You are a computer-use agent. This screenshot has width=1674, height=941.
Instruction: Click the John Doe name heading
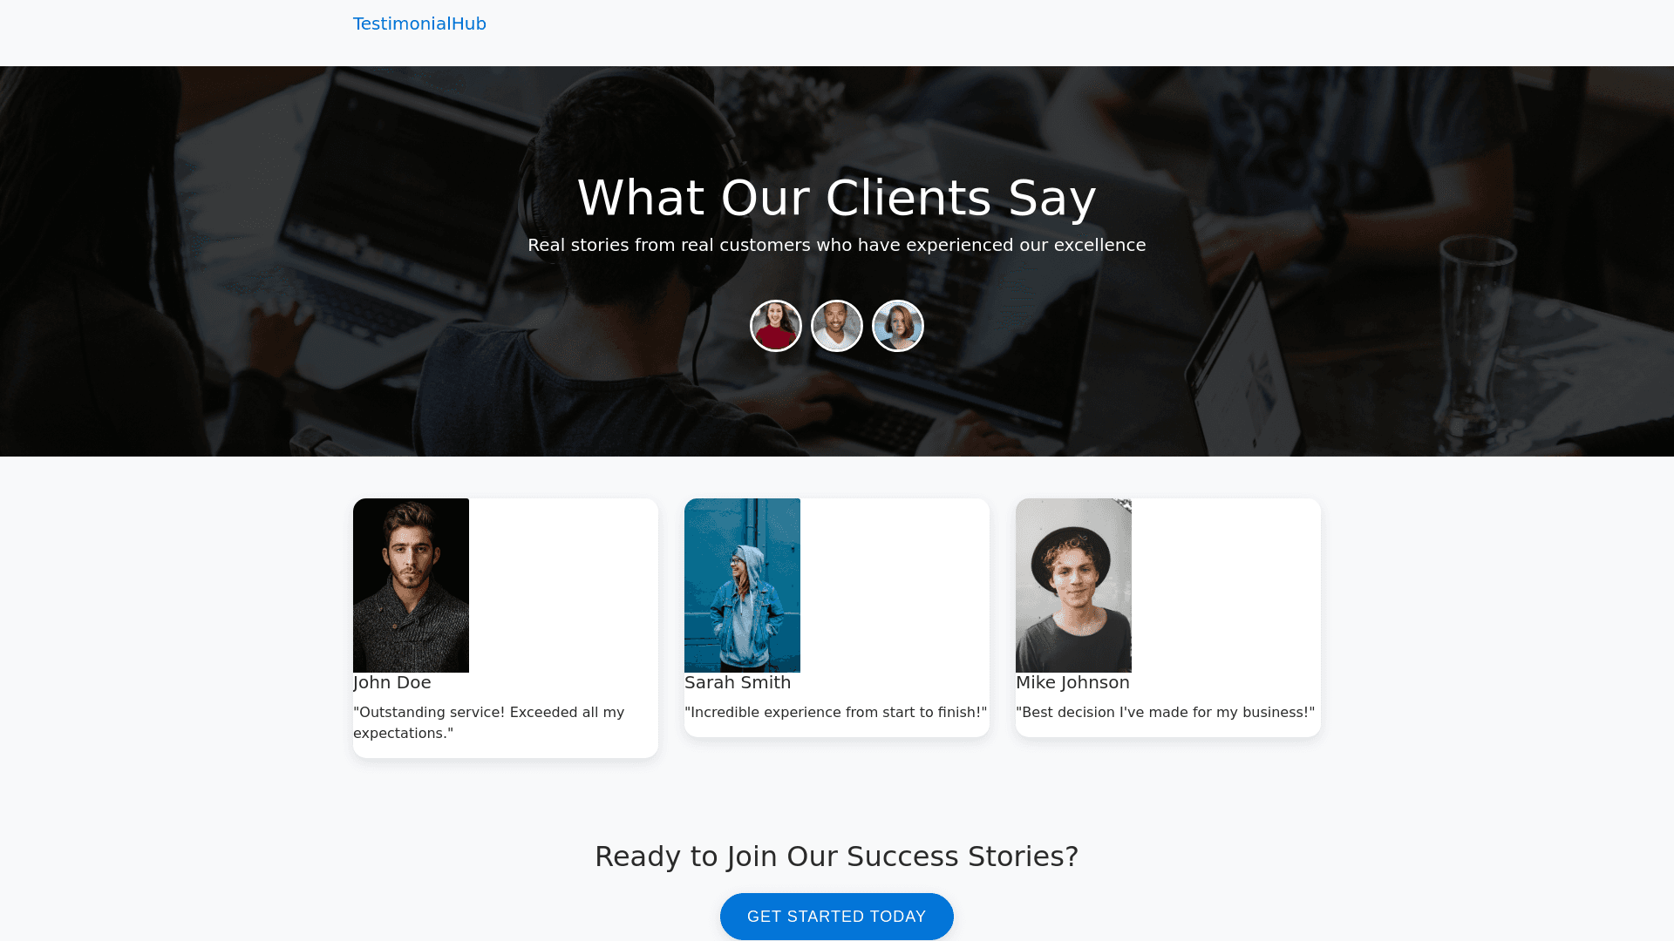click(x=392, y=682)
